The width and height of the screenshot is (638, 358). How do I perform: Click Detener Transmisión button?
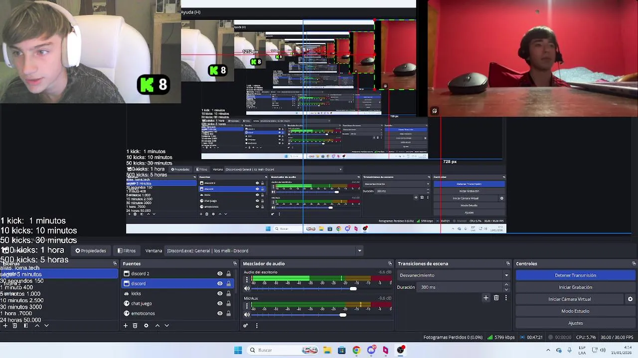click(576, 275)
